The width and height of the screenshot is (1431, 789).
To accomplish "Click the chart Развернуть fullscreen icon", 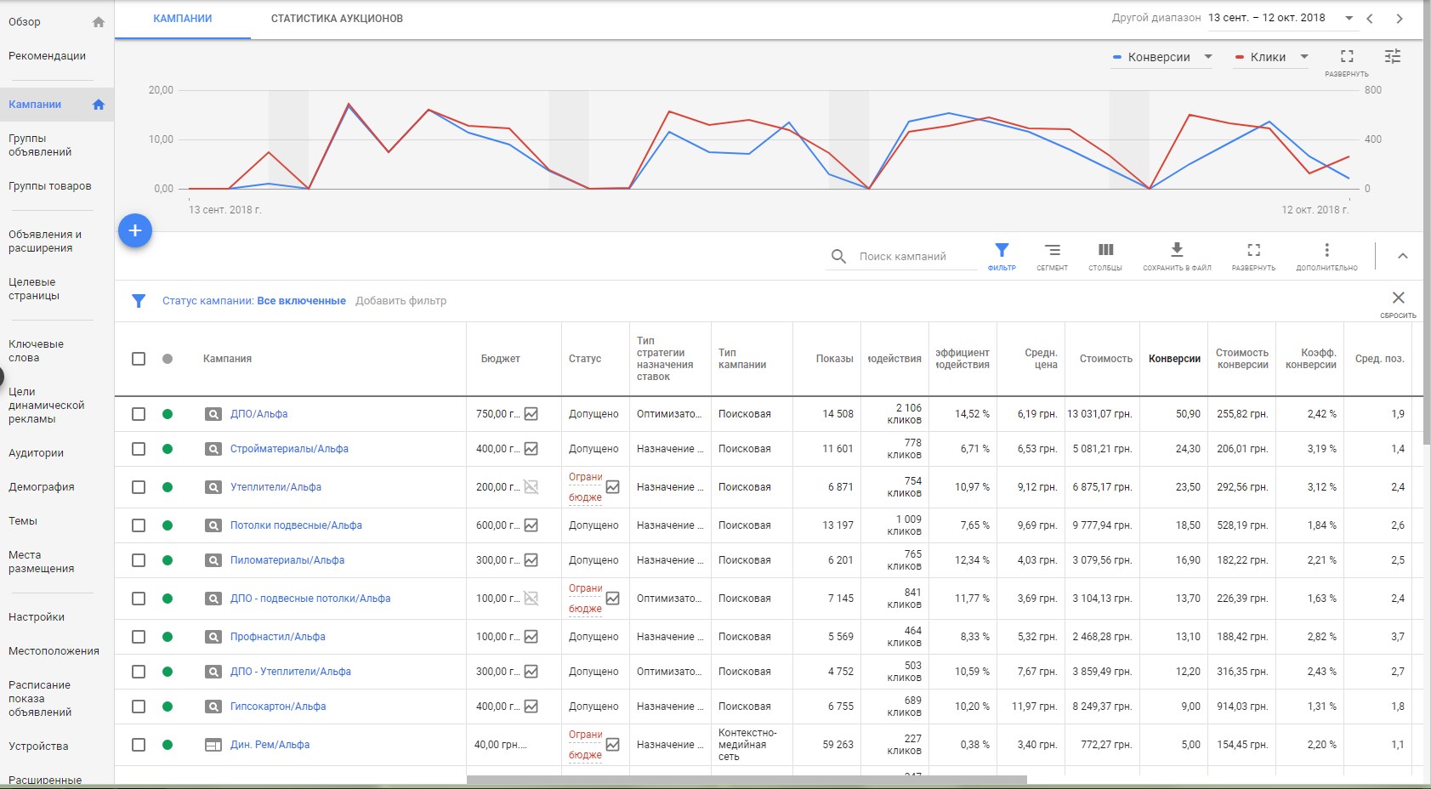I will pyautogui.click(x=1347, y=57).
